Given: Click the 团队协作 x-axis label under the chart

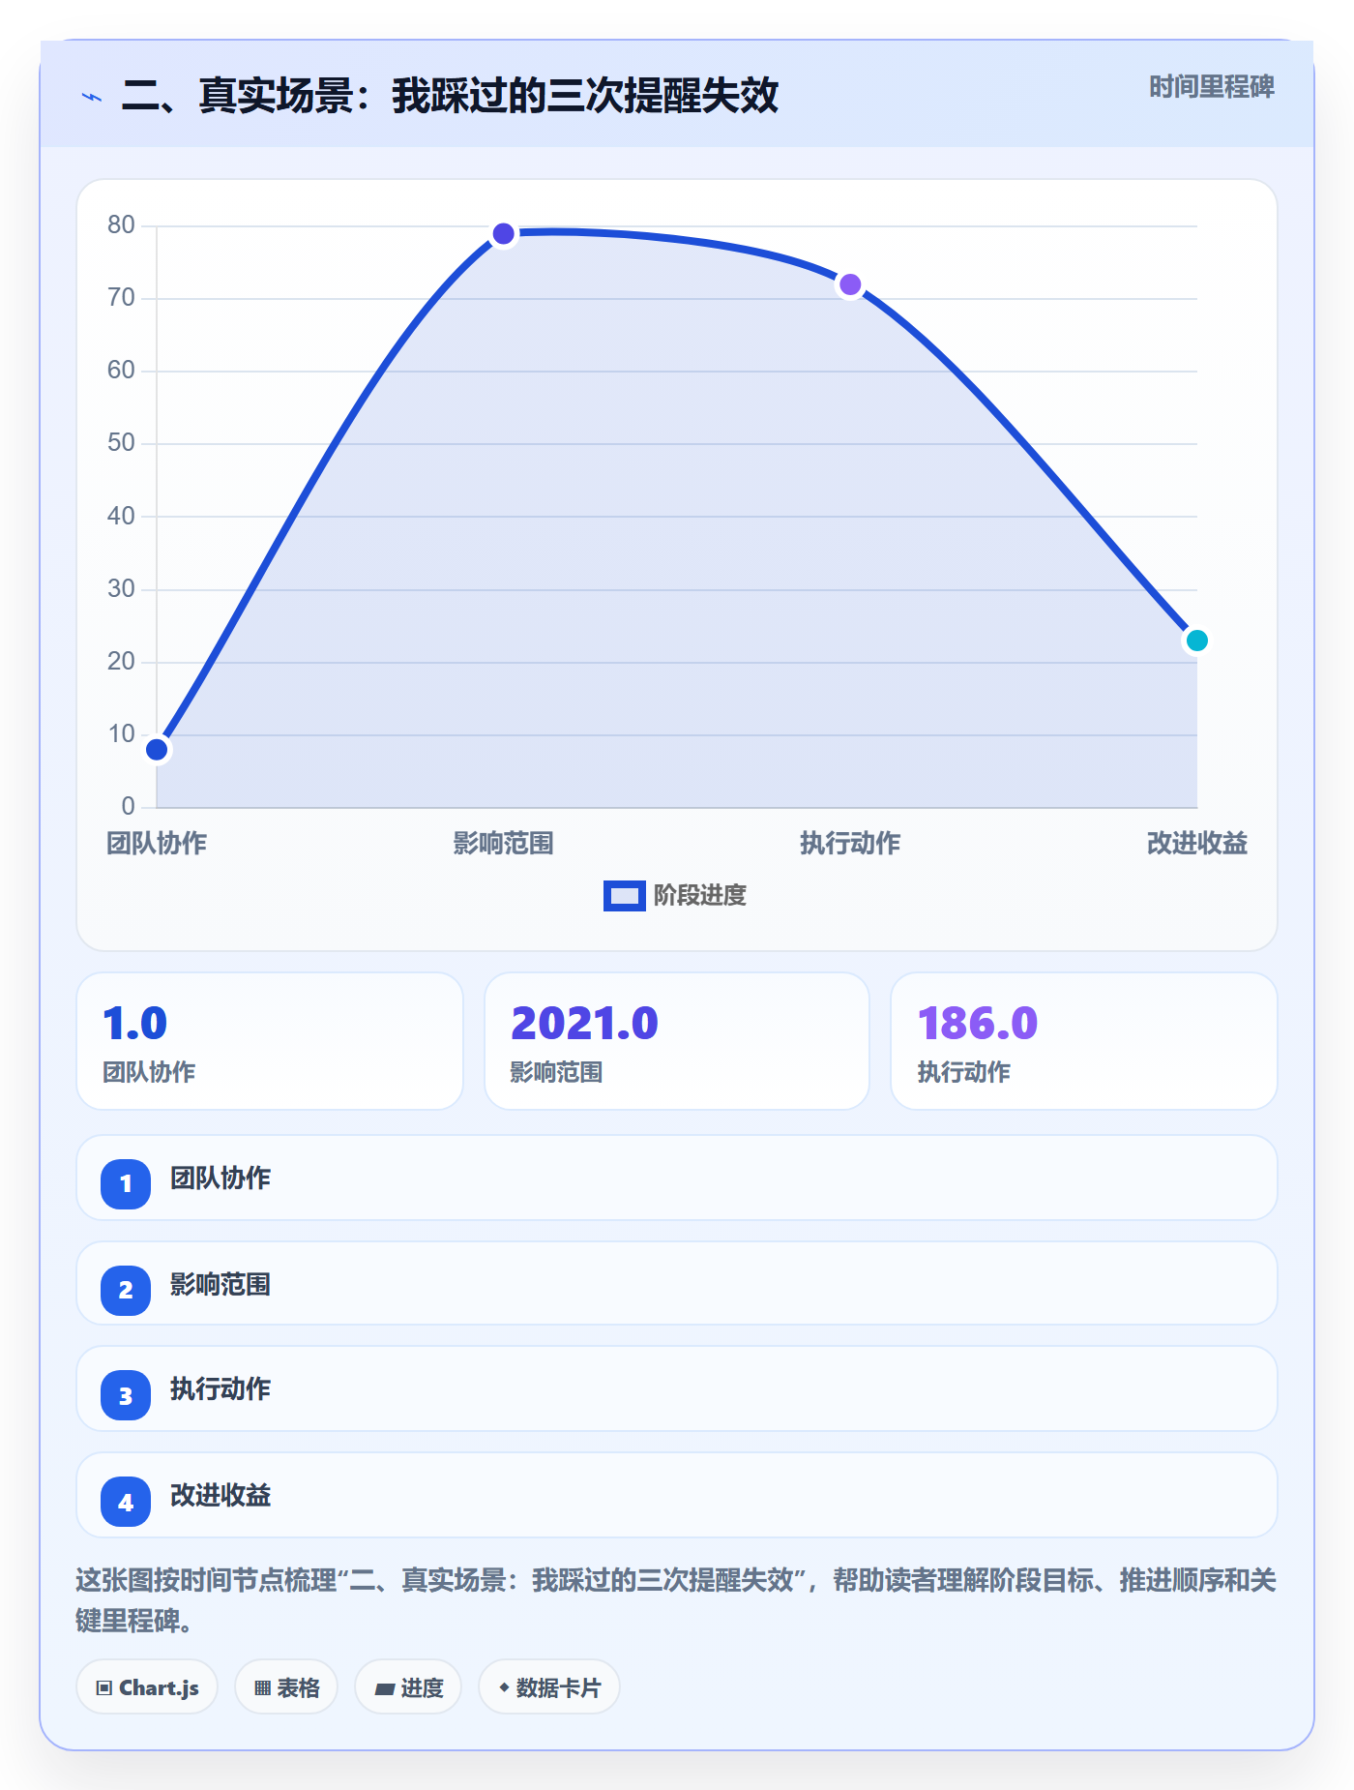Looking at the screenshot, I should pyautogui.click(x=157, y=844).
